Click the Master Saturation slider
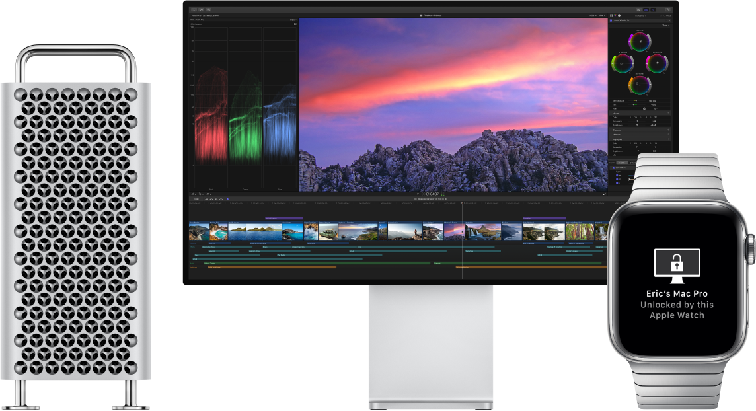Viewport: 756px width, 411px height. (636, 121)
